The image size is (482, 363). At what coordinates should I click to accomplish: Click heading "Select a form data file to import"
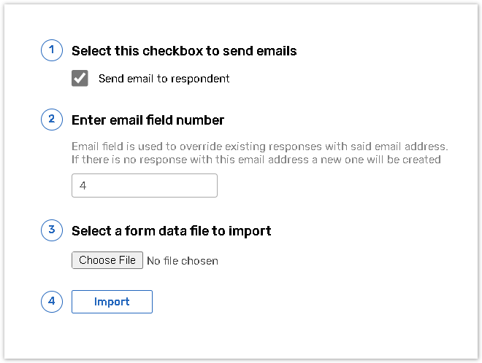click(x=172, y=231)
